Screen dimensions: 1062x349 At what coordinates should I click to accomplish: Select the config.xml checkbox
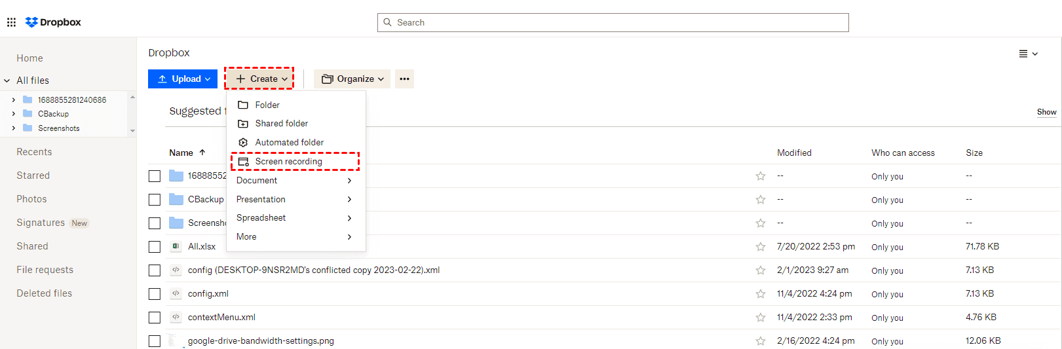155,294
